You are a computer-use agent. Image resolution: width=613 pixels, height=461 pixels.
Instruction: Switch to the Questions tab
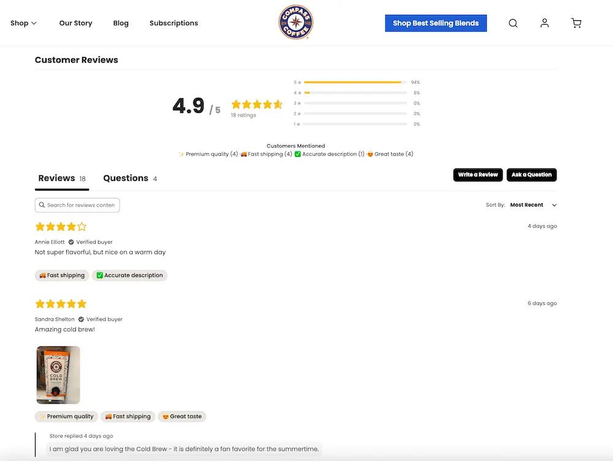click(x=126, y=178)
